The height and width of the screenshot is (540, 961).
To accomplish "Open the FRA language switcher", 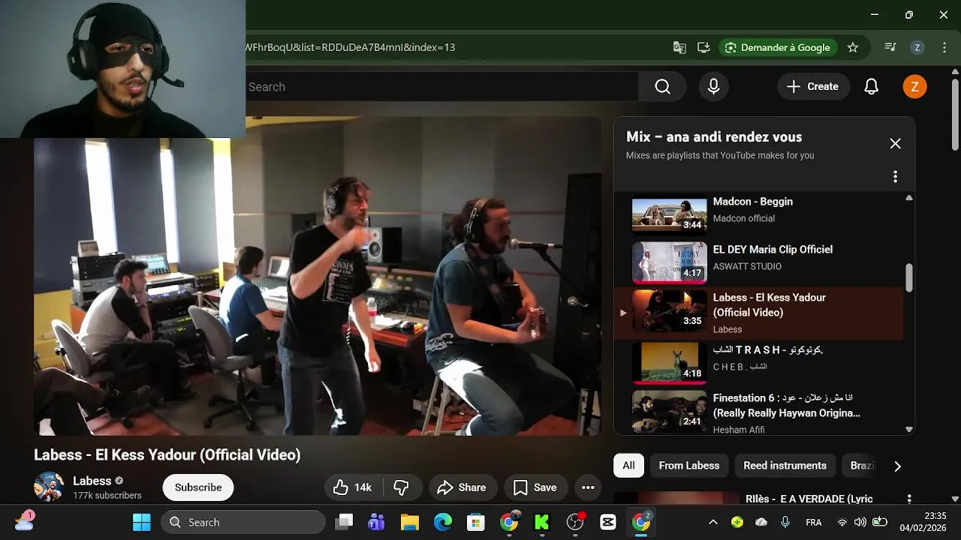I will (813, 522).
